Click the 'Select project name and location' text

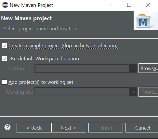click(41, 29)
